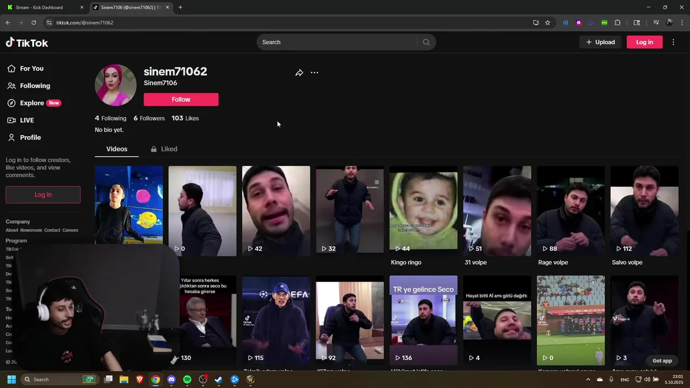Select the locked Liked tab
This screenshot has width=690, height=388.
(164, 149)
